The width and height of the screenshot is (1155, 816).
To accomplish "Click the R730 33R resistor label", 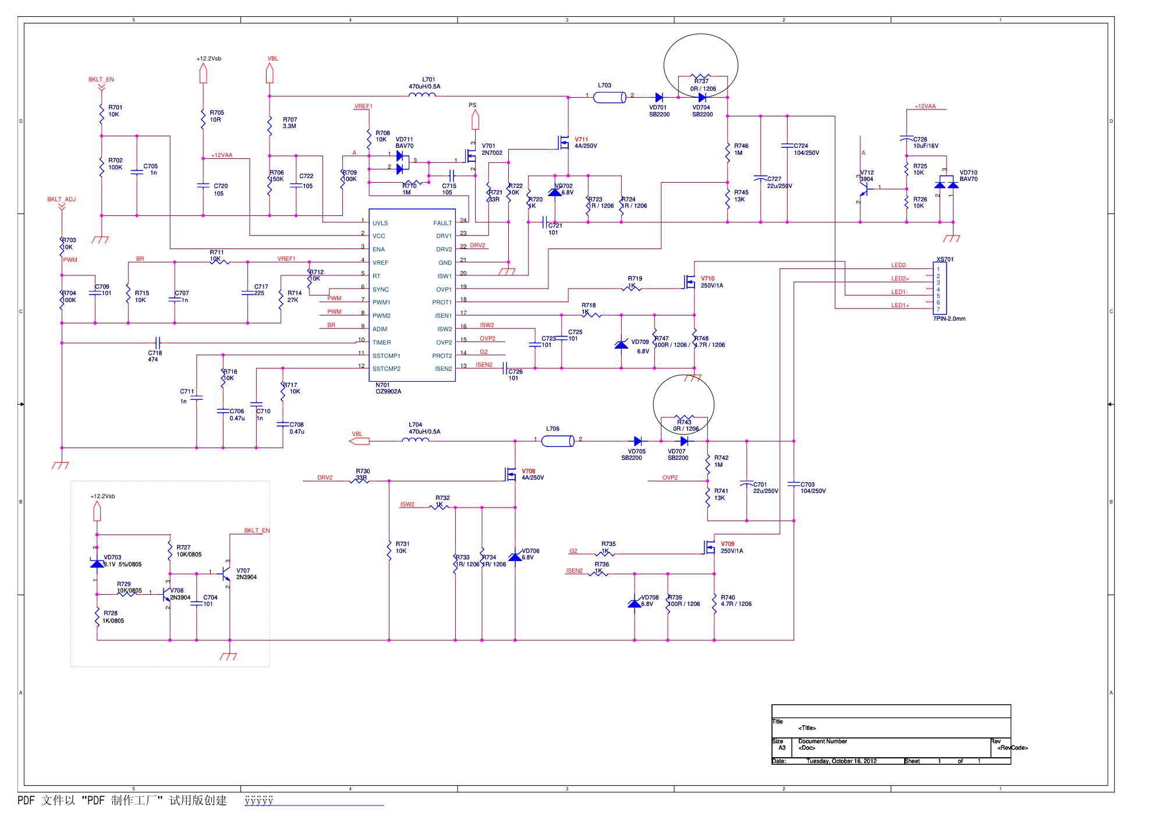I will [363, 474].
